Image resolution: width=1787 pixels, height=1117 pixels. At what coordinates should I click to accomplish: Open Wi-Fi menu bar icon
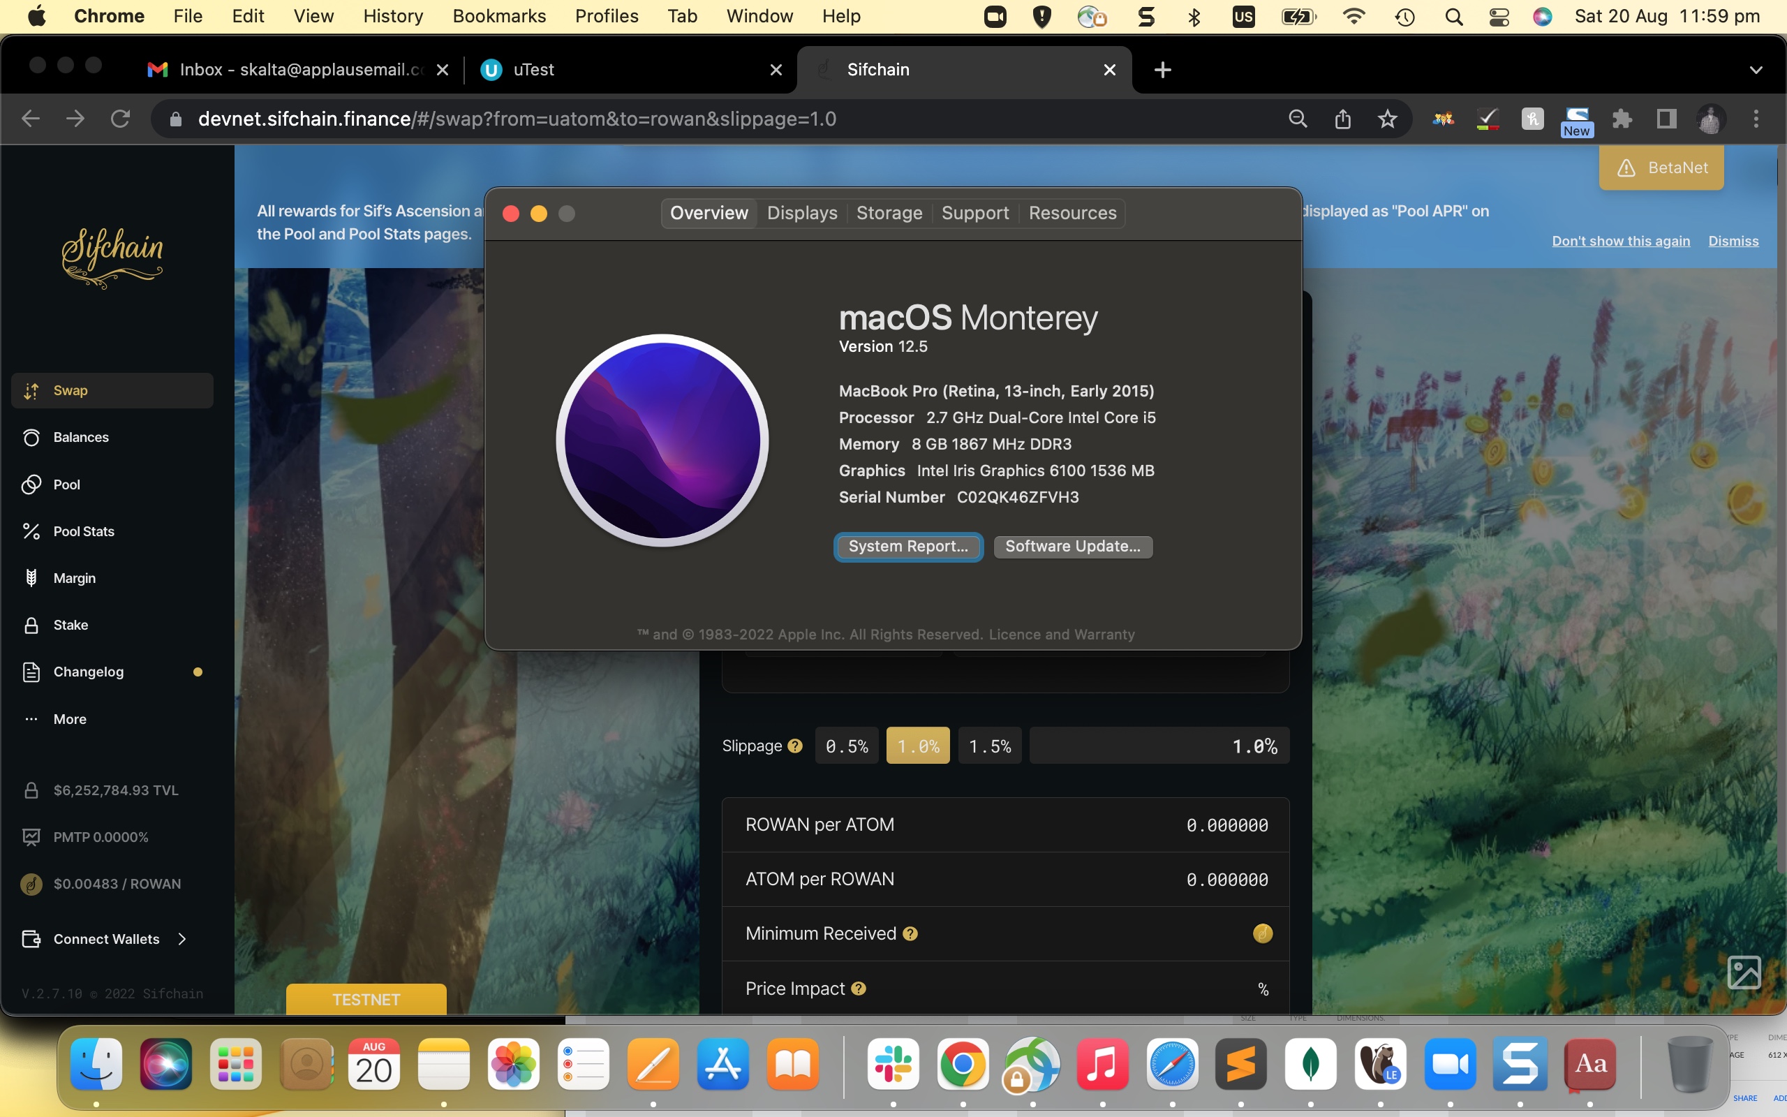coord(1354,16)
